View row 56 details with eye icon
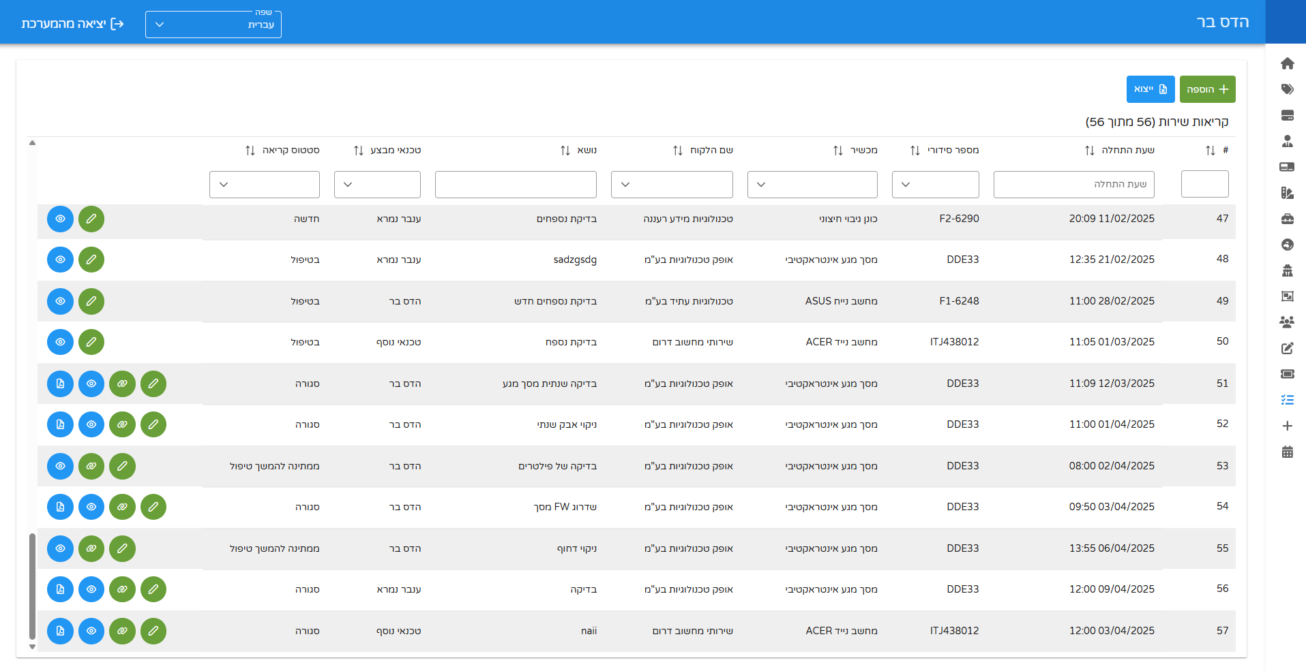Screen dimensions: 1306x671 coord(91,589)
